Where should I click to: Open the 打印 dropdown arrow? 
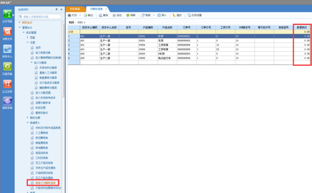(80, 15)
